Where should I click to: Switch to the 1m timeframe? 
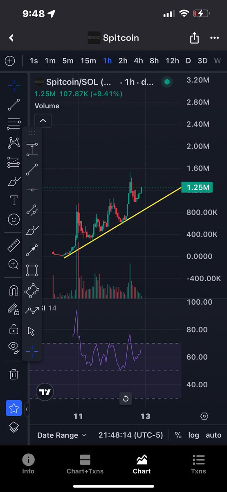pos(50,61)
